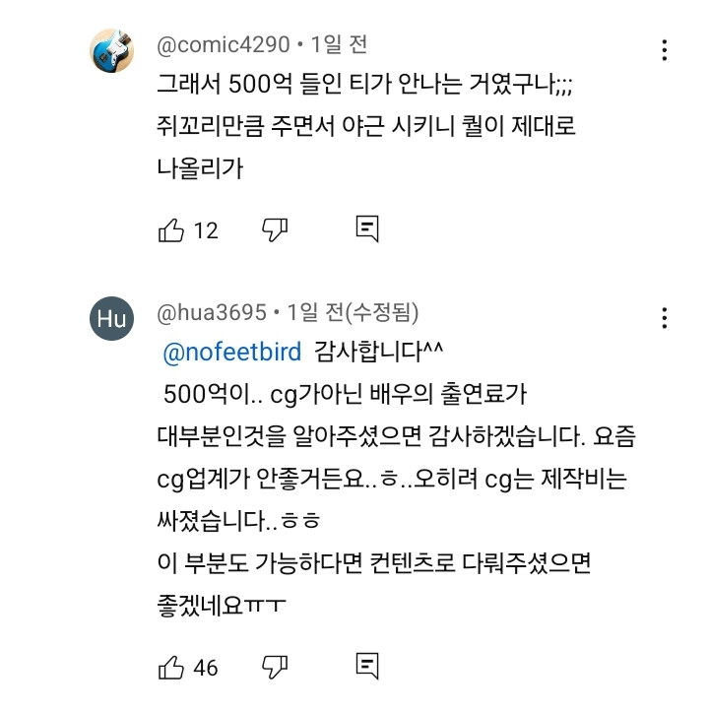The width and height of the screenshot is (709, 712).
Task: Click the like count 12
Action: click(206, 230)
